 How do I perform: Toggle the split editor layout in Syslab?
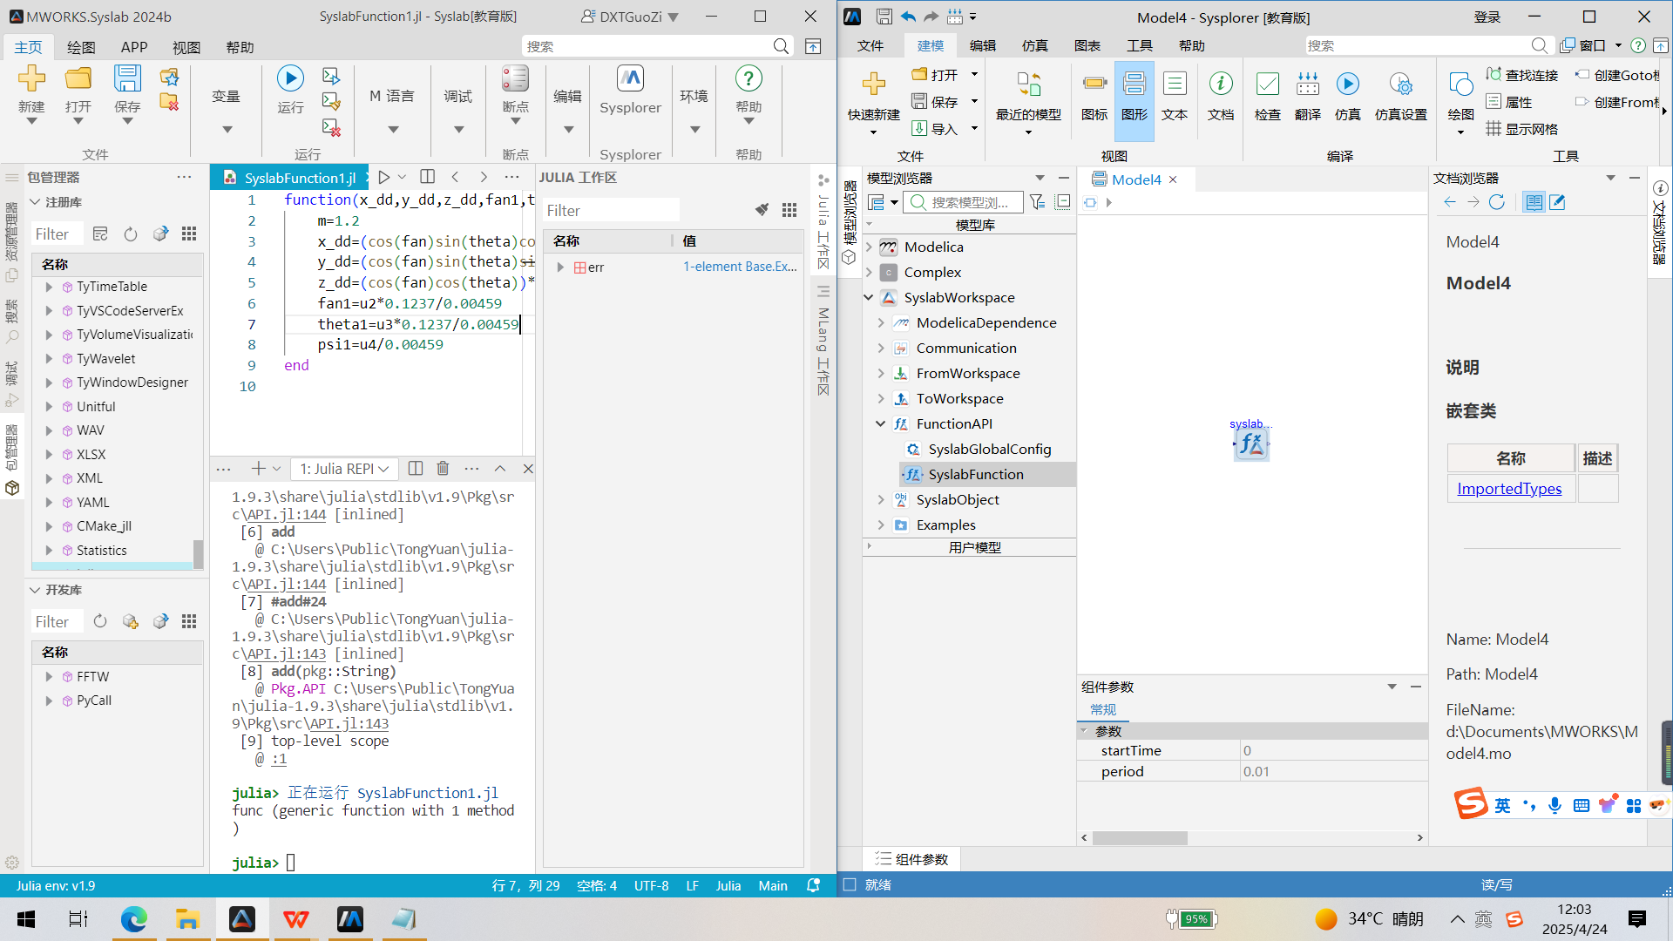[x=427, y=177]
